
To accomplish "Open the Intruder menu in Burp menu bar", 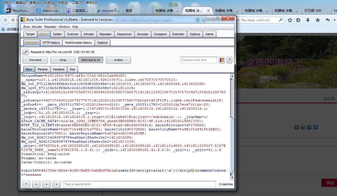I will [x=37, y=27].
